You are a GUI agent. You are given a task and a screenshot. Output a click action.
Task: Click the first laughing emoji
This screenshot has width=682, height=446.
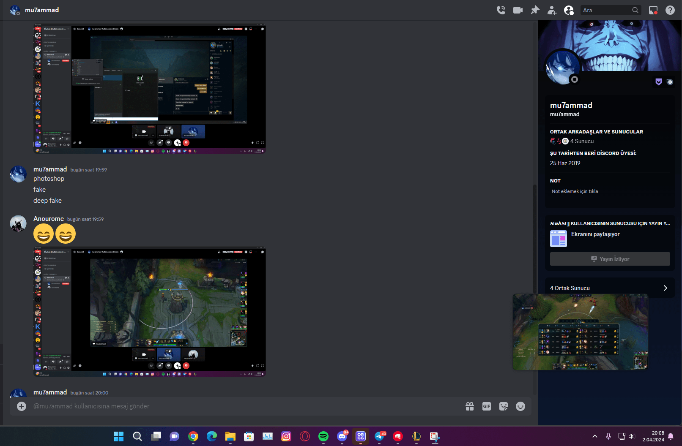[44, 234]
